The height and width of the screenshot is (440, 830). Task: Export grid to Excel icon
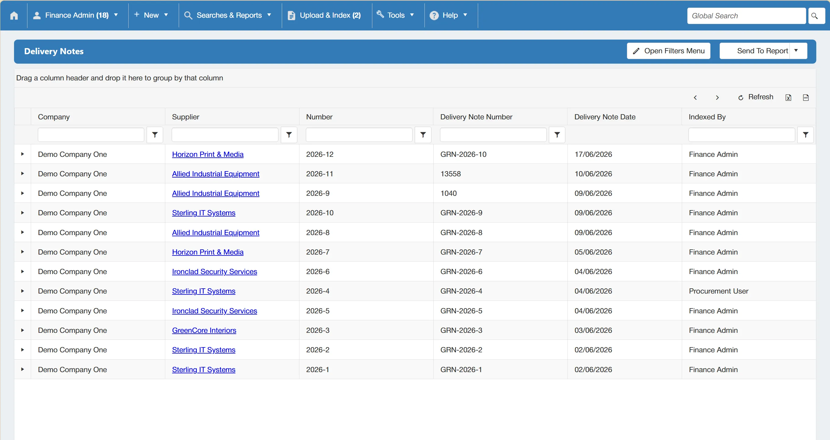(788, 97)
